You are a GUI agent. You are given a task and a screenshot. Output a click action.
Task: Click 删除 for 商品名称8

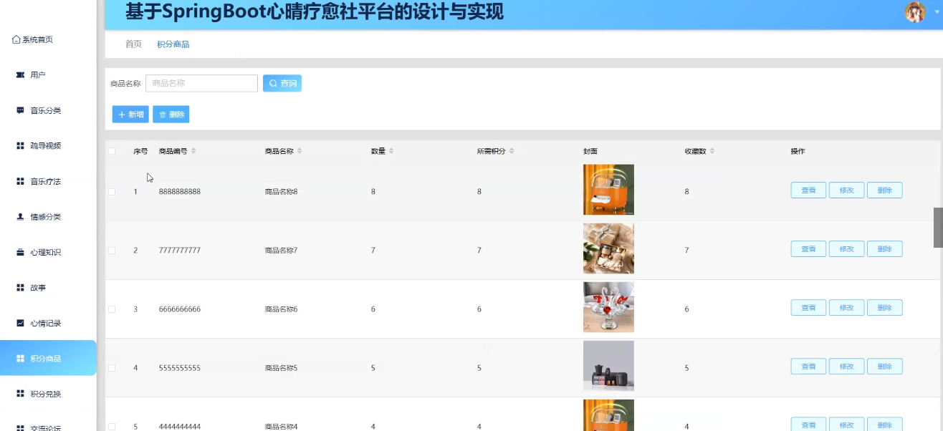click(884, 190)
